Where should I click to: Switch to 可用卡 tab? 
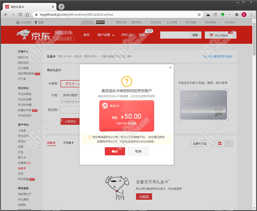[51, 143]
